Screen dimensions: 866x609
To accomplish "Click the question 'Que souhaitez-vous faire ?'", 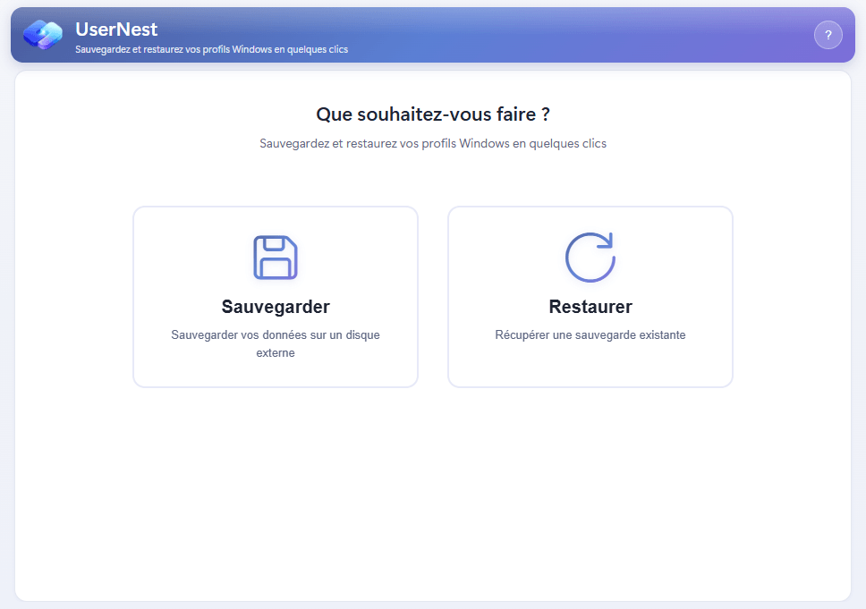I will pos(433,114).
